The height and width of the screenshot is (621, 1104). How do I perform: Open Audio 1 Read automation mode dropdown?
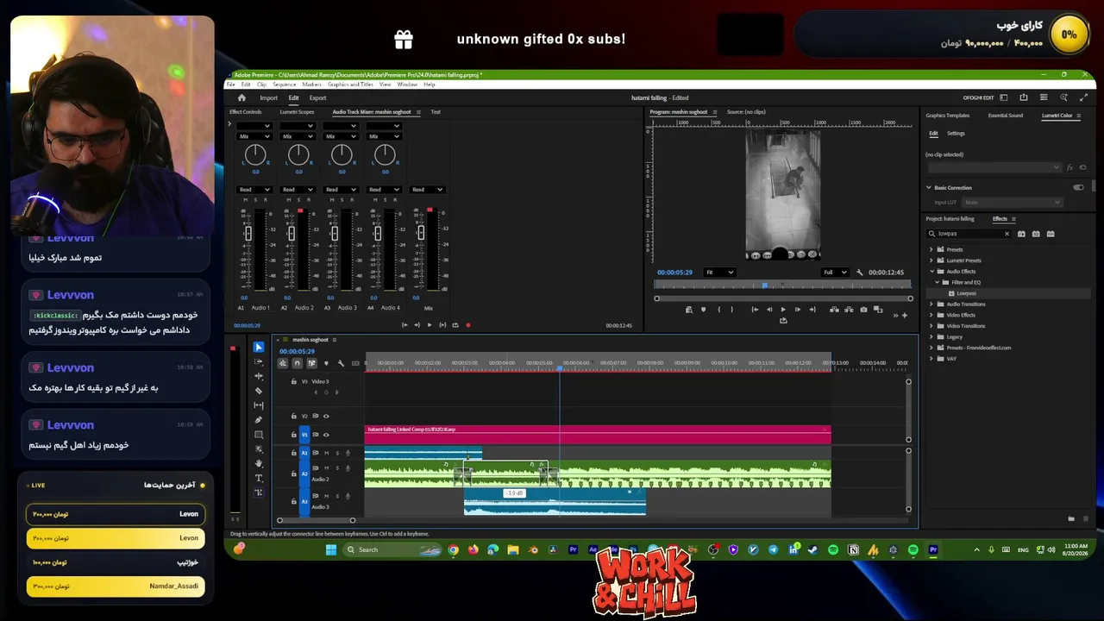coord(254,190)
